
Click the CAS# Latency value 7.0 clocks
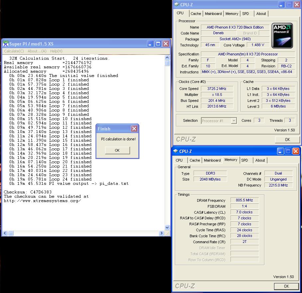(x=244, y=212)
